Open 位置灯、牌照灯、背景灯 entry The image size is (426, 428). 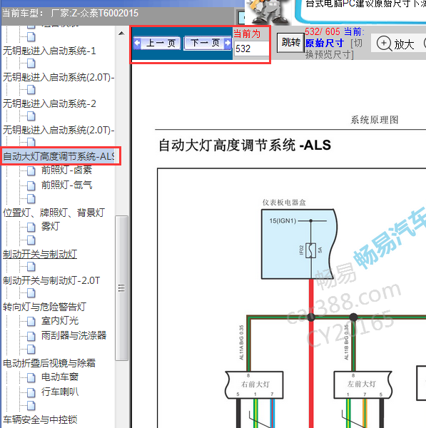point(54,213)
